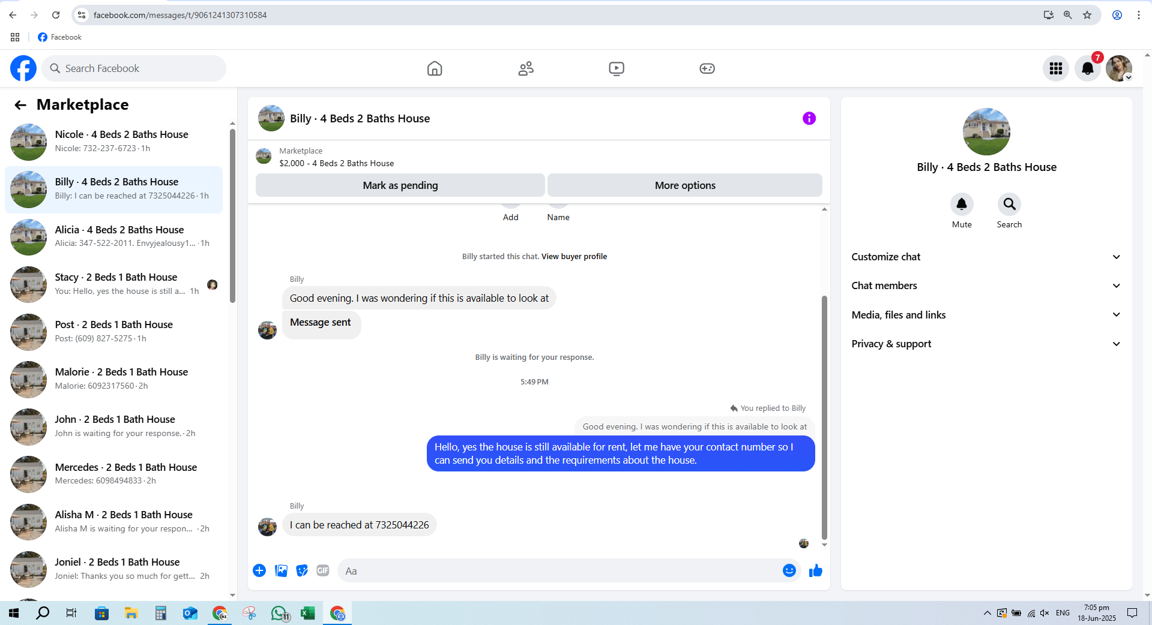This screenshot has width=1152, height=625.
Task: Open conversation information purple icon
Action: click(x=809, y=118)
